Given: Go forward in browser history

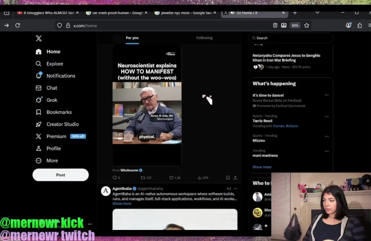Looking at the screenshot, I should pyautogui.click(x=7, y=25).
